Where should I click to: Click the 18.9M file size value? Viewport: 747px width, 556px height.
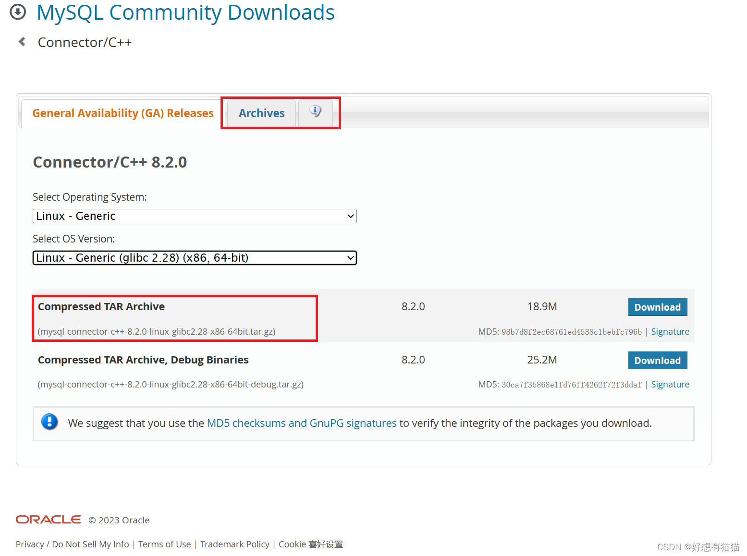tap(542, 306)
